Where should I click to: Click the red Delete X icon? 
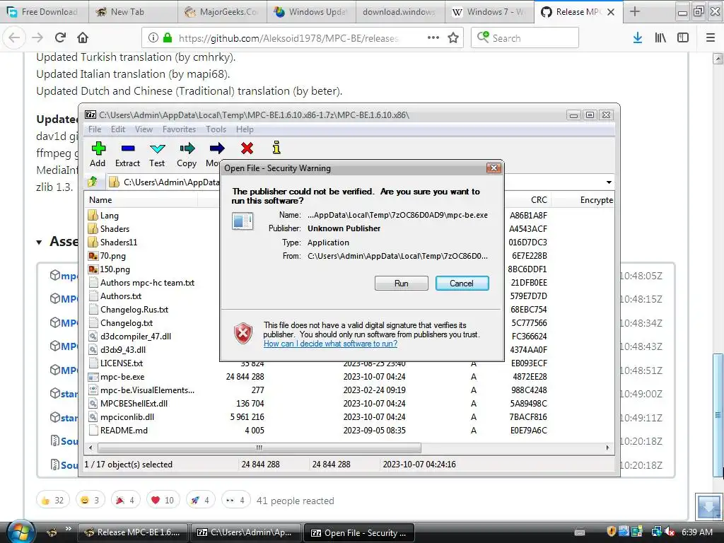(247, 148)
